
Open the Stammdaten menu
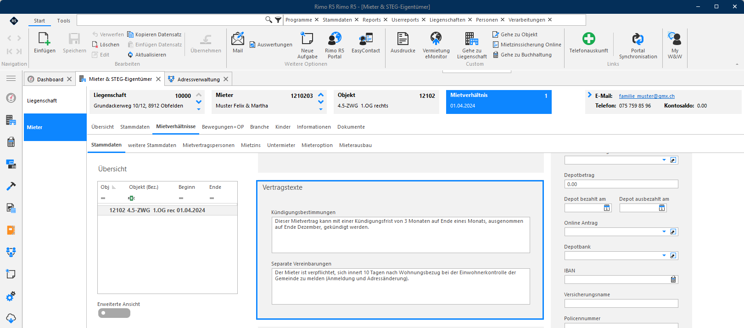(337, 20)
